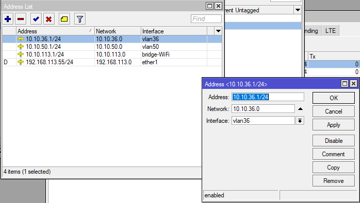The height and width of the screenshot is (203, 360).
Task: Click the D flag of the dynamic address
Action: coord(6,62)
